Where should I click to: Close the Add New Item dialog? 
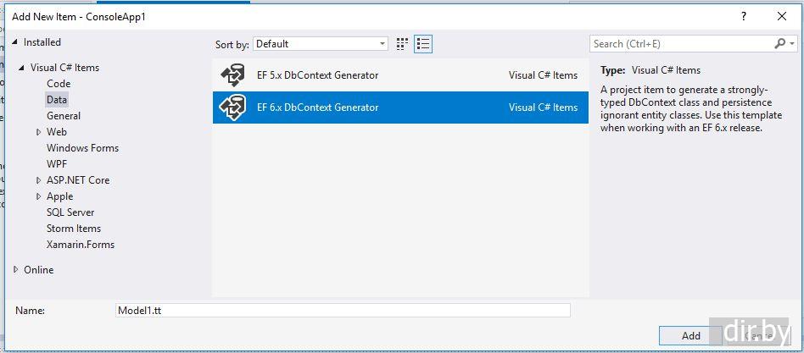(x=782, y=16)
